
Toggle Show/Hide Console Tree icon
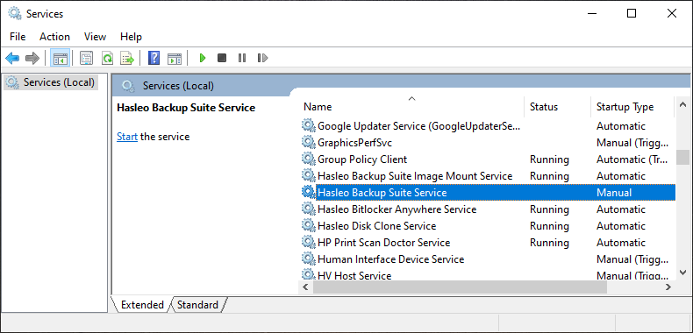click(61, 58)
